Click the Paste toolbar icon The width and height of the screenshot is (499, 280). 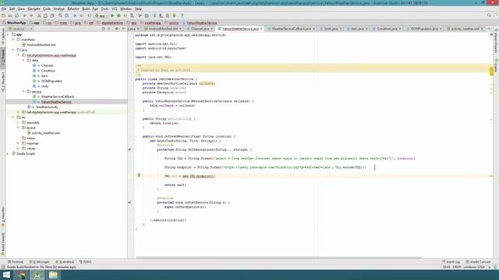pyautogui.click(x=52, y=16)
